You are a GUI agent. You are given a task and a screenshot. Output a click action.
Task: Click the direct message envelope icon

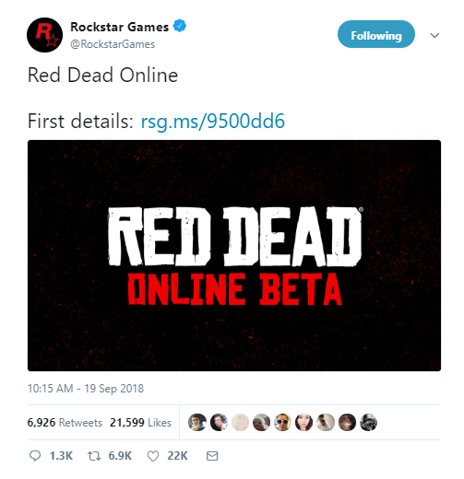click(x=212, y=456)
